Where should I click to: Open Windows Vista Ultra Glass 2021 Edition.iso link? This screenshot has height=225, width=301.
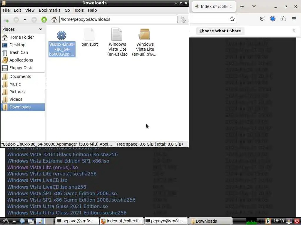tap(58, 206)
